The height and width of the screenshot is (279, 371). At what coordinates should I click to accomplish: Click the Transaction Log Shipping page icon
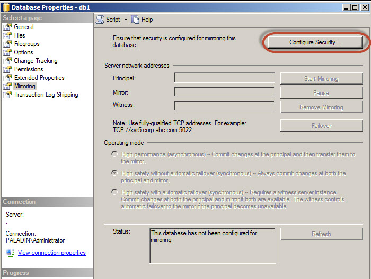point(7,95)
